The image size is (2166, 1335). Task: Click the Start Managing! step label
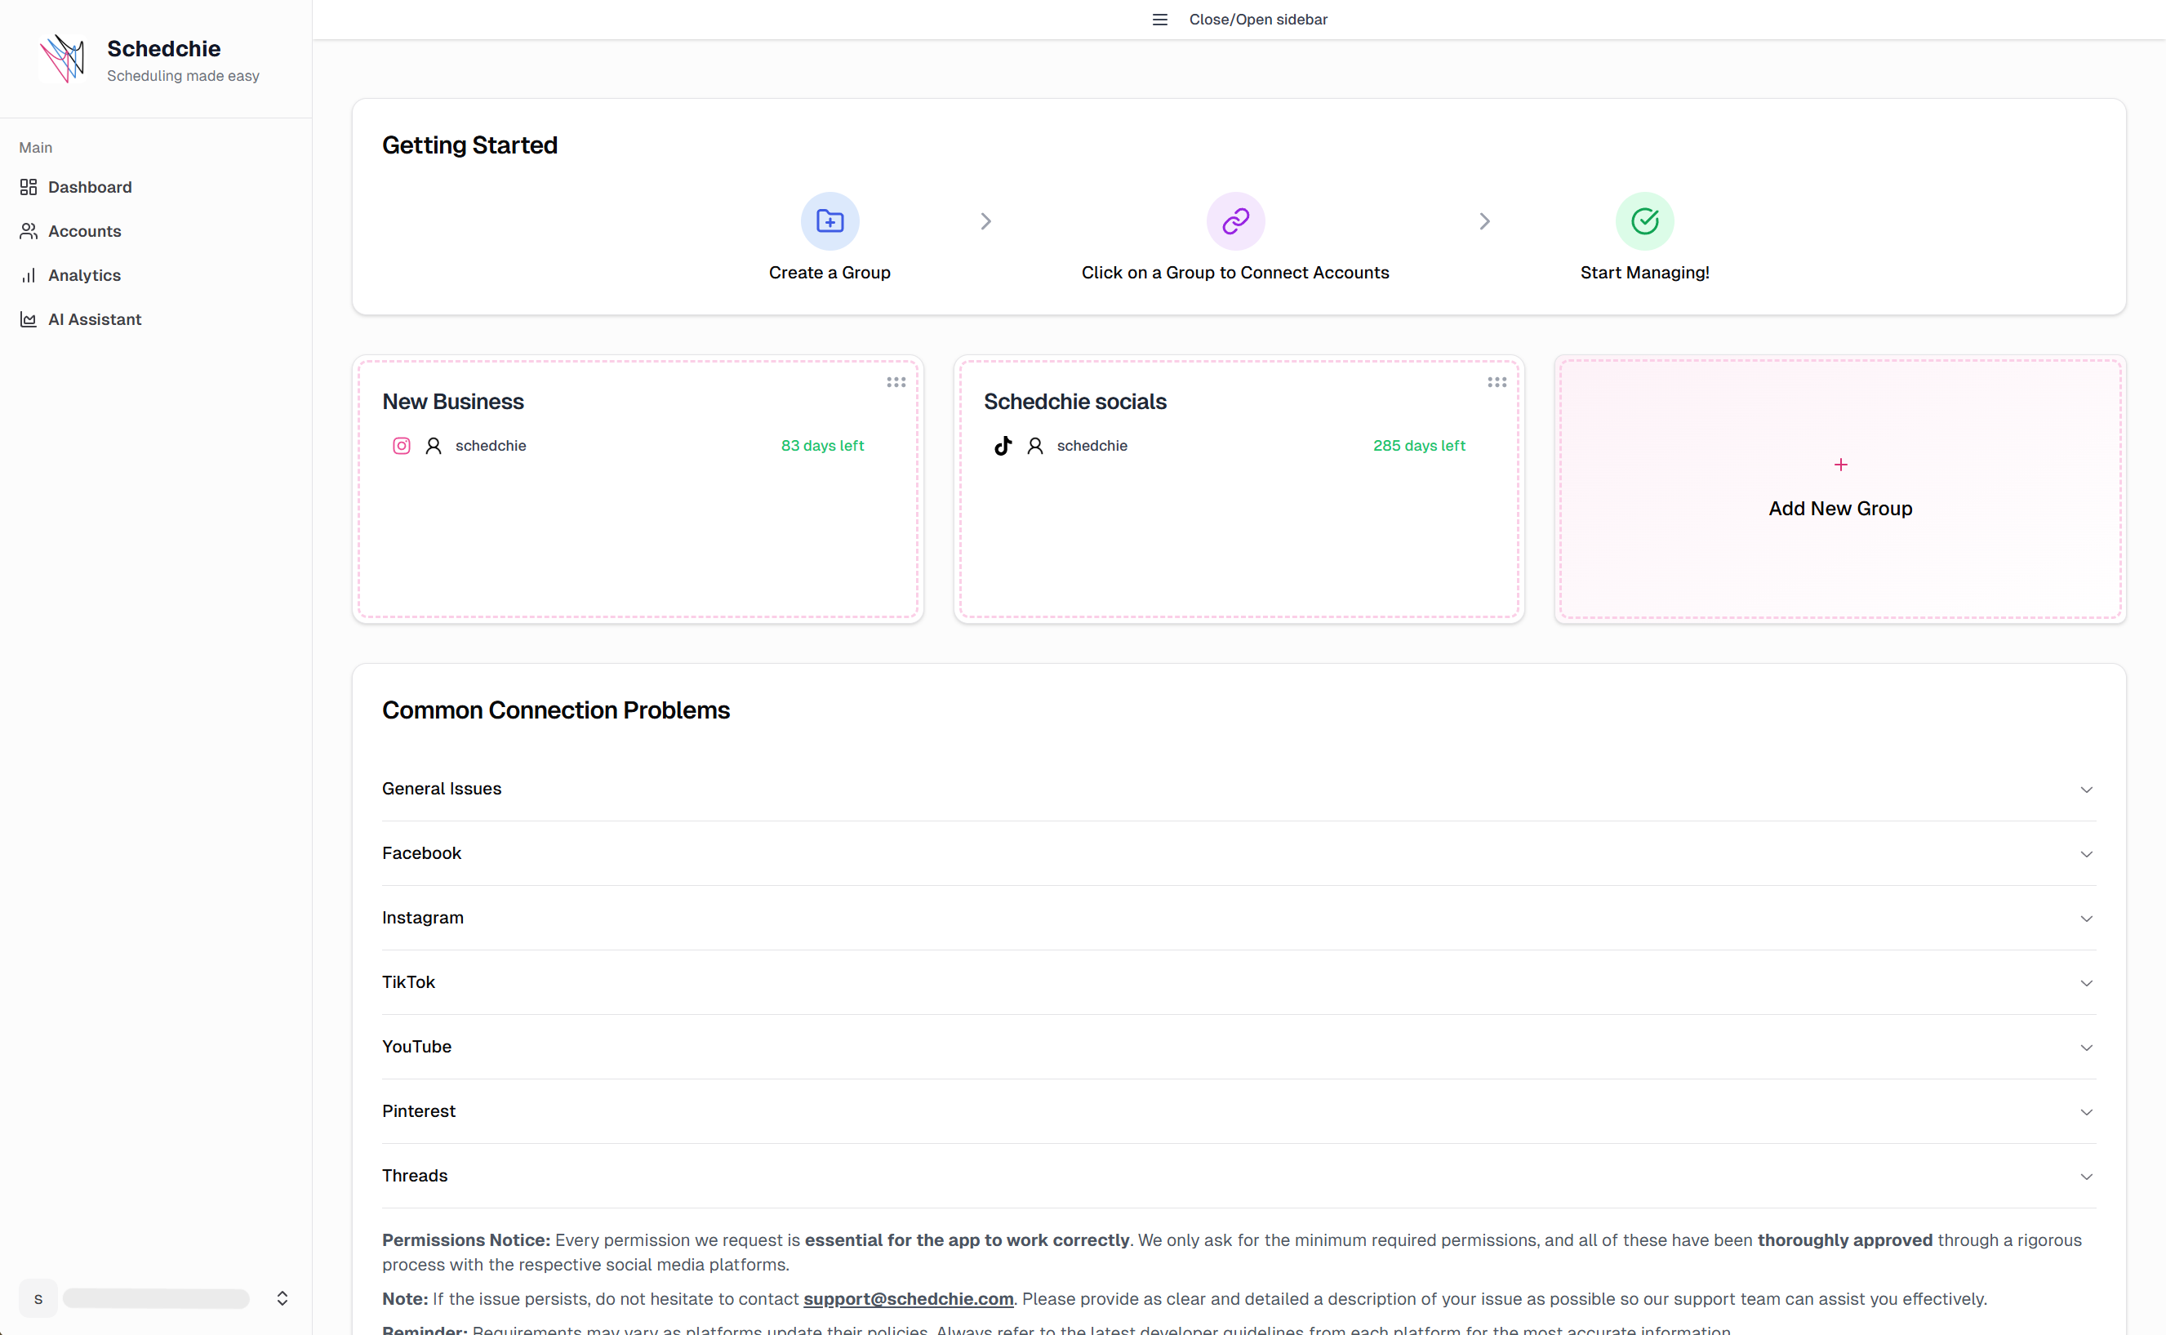click(x=1644, y=273)
